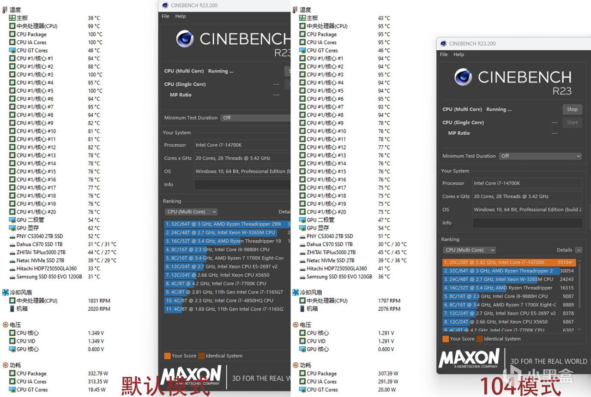Select the CPU #1/核心 #20 row reading 75 °C
This screenshot has height=397, width=591.
tap(345, 212)
